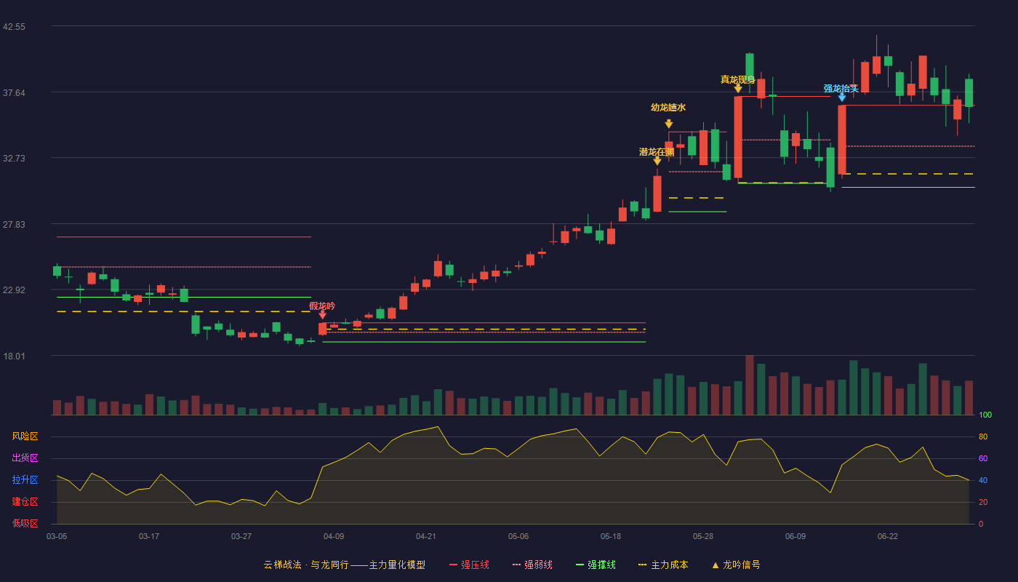
Task: Click the yellow arrow under 潜龙在渊
Action: [x=657, y=162]
